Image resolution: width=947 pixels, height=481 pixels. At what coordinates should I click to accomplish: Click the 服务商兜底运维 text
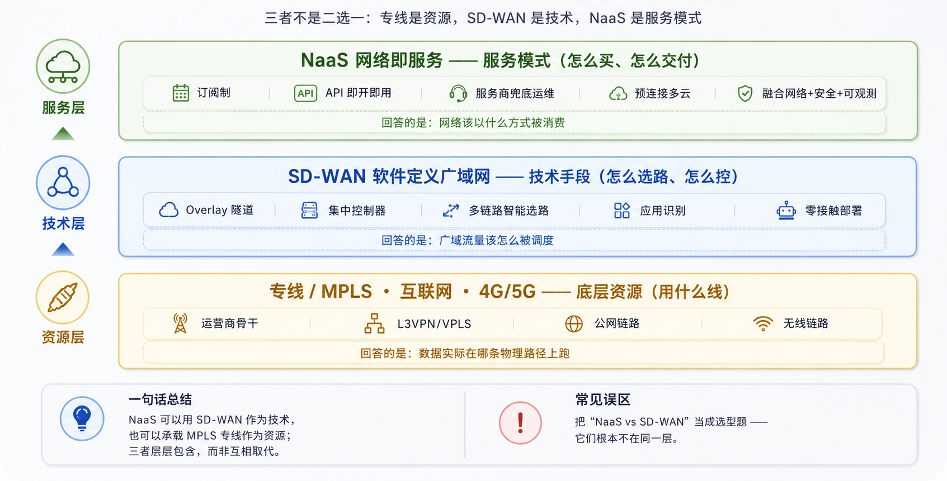pyautogui.click(x=515, y=93)
